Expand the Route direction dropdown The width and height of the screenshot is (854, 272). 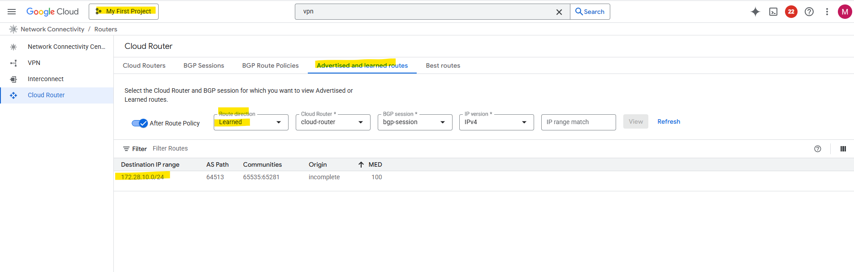point(251,122)
